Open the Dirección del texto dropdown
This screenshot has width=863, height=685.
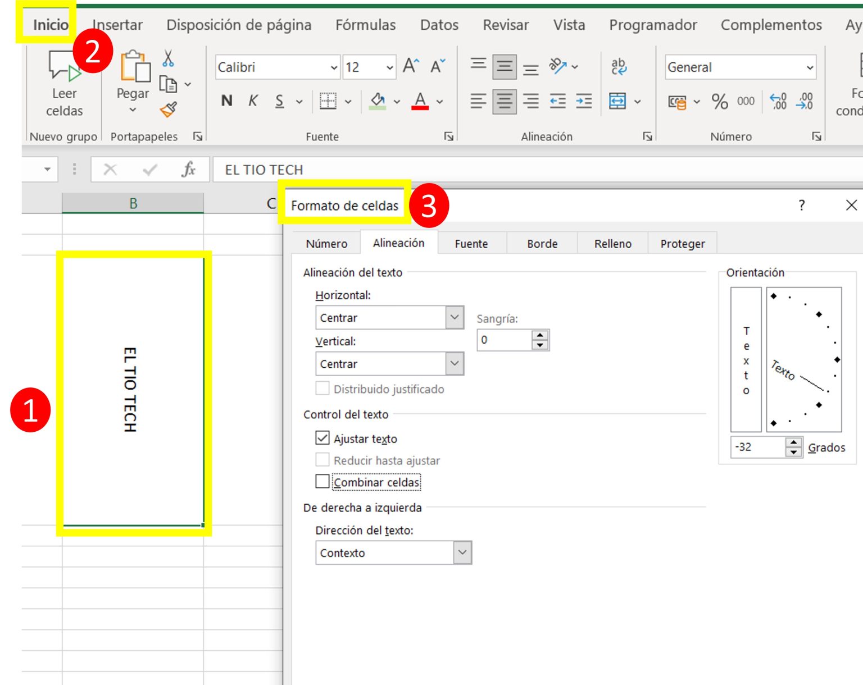click(461, 552)
